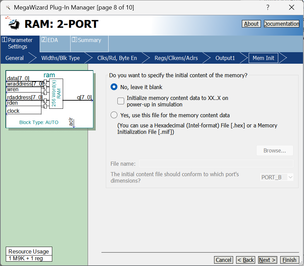Click the File name input field
This screenshot has width=304, height=266.
click(x=216, y=164)
